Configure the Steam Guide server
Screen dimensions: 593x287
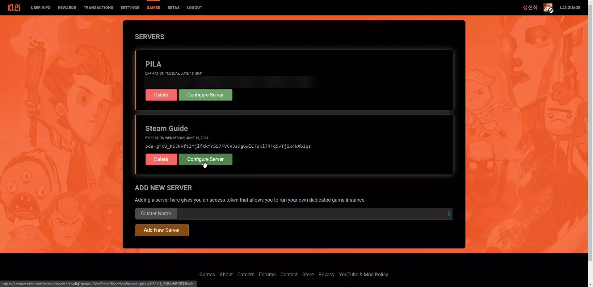tap(205, 159)
